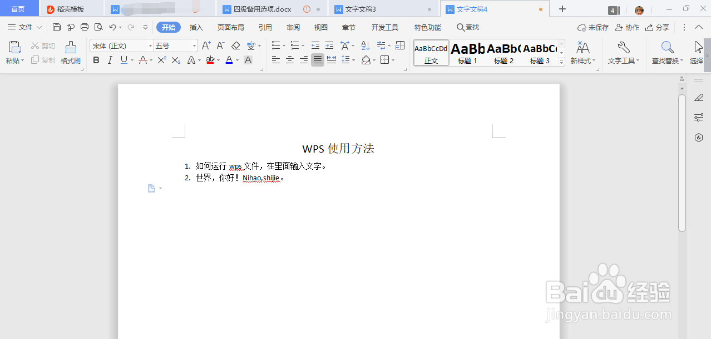Image resolution: width=711 pixels, height=339 pixels.
Task: Center align the paragraph
Action: (290, 60)
